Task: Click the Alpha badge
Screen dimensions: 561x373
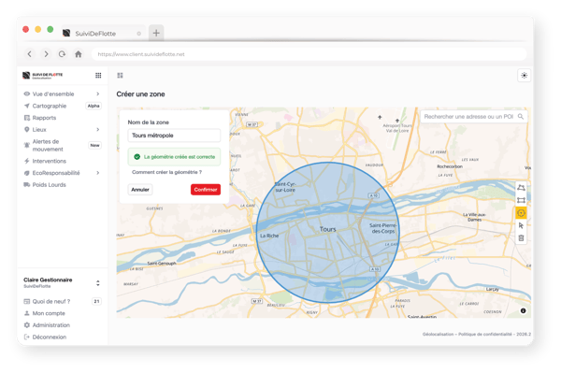Action: pos(93,106)
